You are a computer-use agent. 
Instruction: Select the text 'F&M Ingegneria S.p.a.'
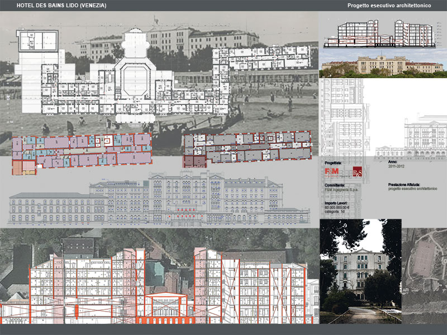[x=341, y=189]
